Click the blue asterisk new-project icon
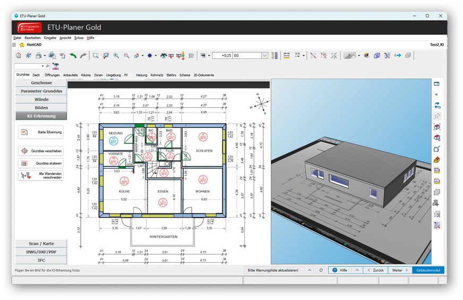Image resolution: width=463 pixels, height=300 pixels. coord(29,56)
